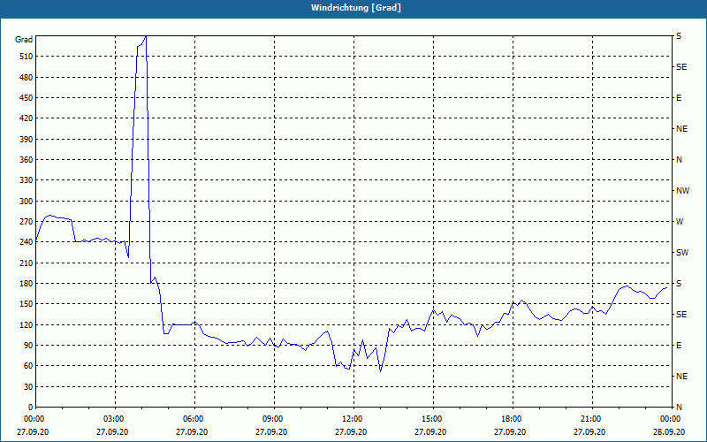This screenshot has height=442, width=707.
Task: Select the 180 y-axis value
Action: point(26,284)
